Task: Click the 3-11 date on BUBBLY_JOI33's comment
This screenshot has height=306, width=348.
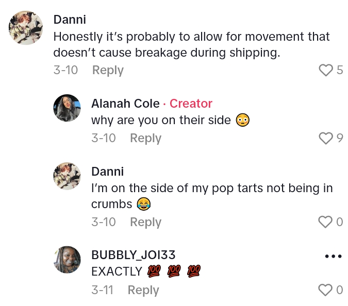Action: tap(102, 290)
